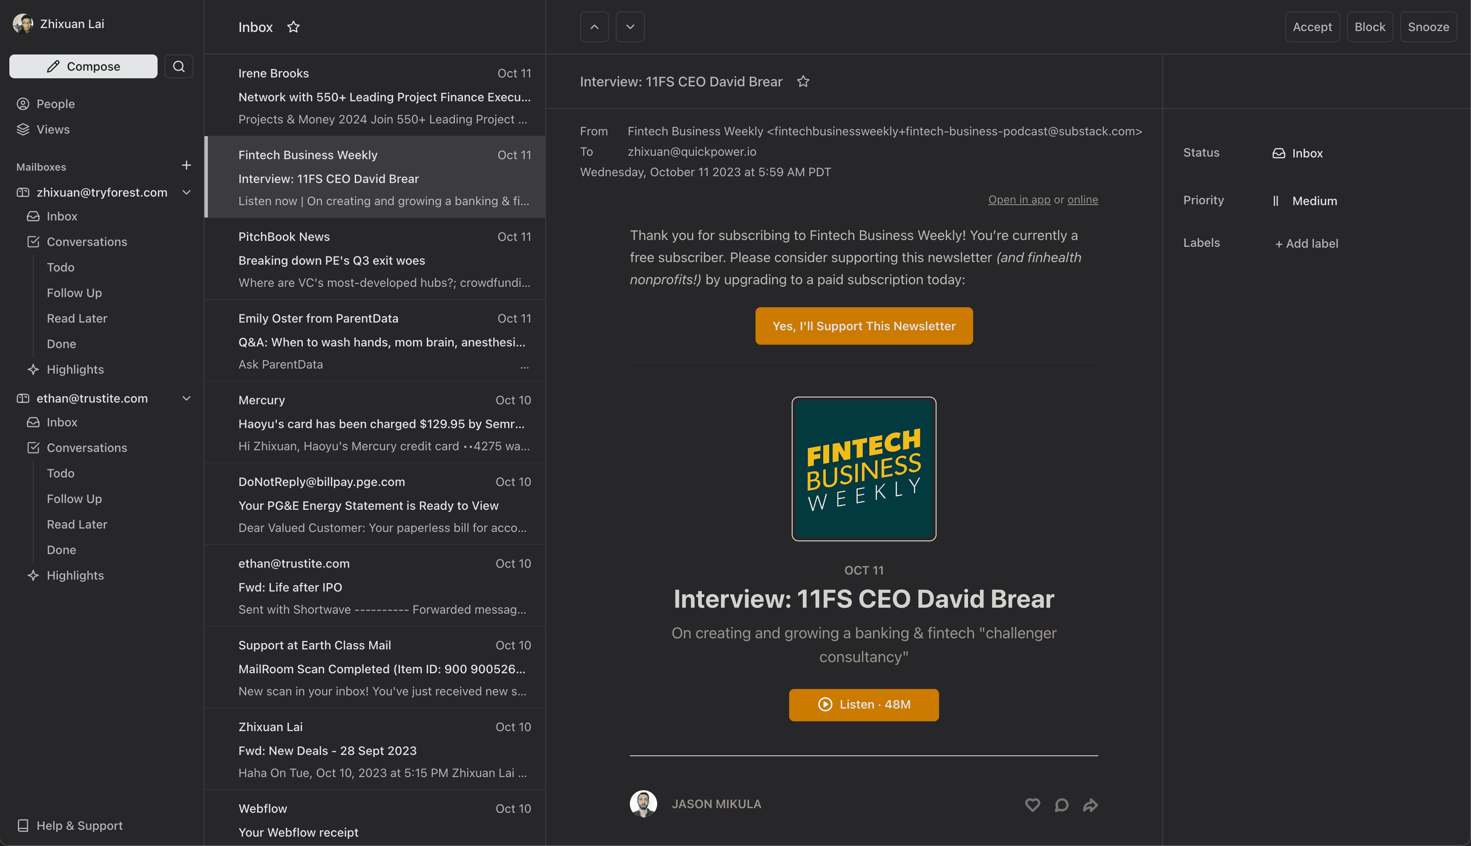Go to next email with down arrow
1471x846 pixels.
pos(630,27)
